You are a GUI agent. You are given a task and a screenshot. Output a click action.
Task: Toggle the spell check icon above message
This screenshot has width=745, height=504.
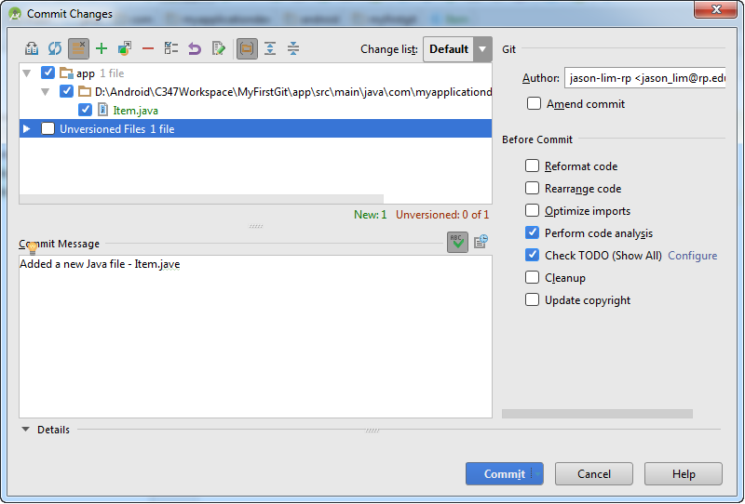pyautogui.click(x=456, y=242)
